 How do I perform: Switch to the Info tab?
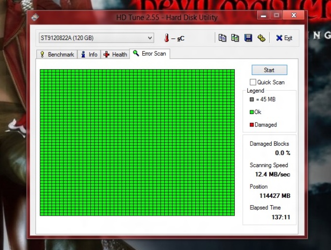point(89,54)
